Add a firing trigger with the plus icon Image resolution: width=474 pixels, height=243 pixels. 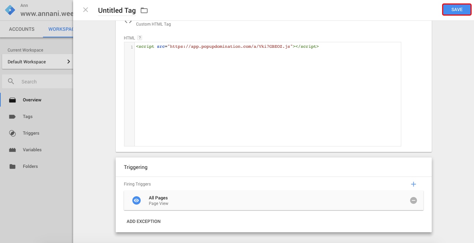pyautogui.click(x=413, y=184)
